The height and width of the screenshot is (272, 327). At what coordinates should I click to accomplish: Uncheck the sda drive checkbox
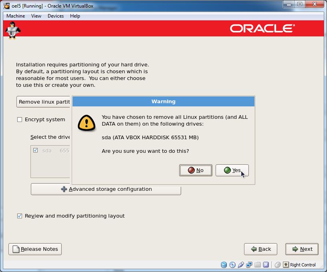(x=35, y=150)
